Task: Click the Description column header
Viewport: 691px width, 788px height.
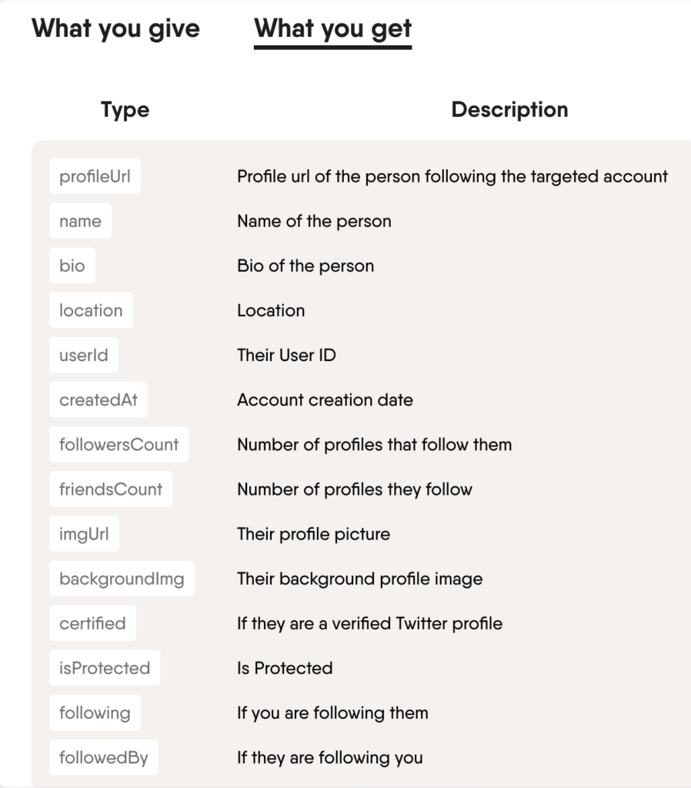Action: [510, 109]
